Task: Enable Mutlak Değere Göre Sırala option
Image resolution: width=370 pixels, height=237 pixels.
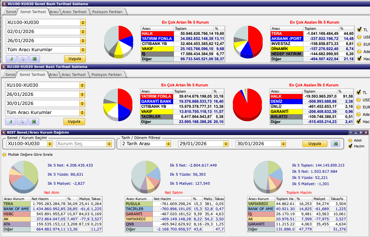Action: tap(5, 154)
